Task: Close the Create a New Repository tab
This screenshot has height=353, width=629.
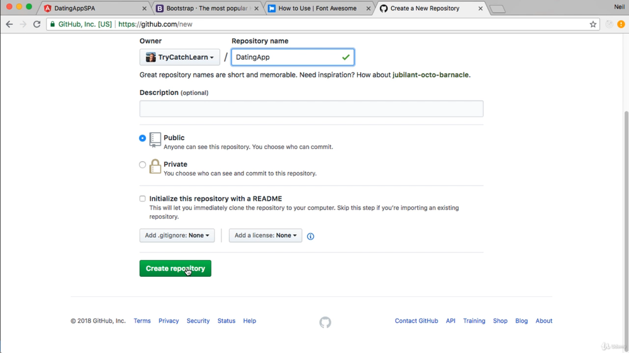Action: point(480,8)
